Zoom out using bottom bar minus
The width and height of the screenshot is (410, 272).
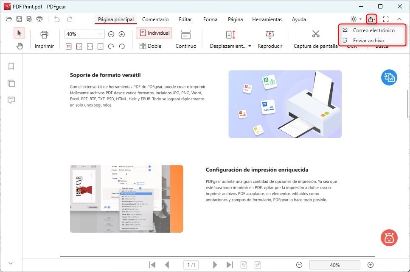(299, 265)
